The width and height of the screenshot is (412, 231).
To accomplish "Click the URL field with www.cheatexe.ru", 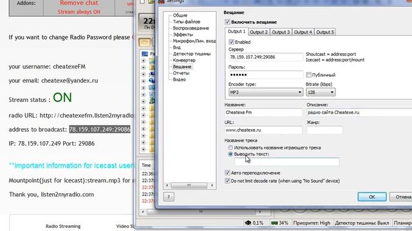I will tap(263, 130).
